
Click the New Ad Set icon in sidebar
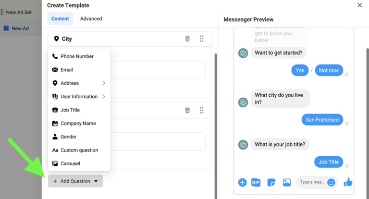coord(2,12)
